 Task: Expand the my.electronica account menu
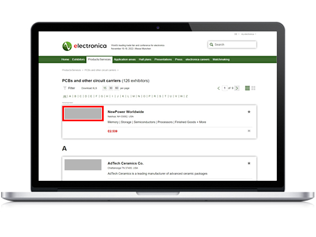pyautogui.click(x=249, y=34)
